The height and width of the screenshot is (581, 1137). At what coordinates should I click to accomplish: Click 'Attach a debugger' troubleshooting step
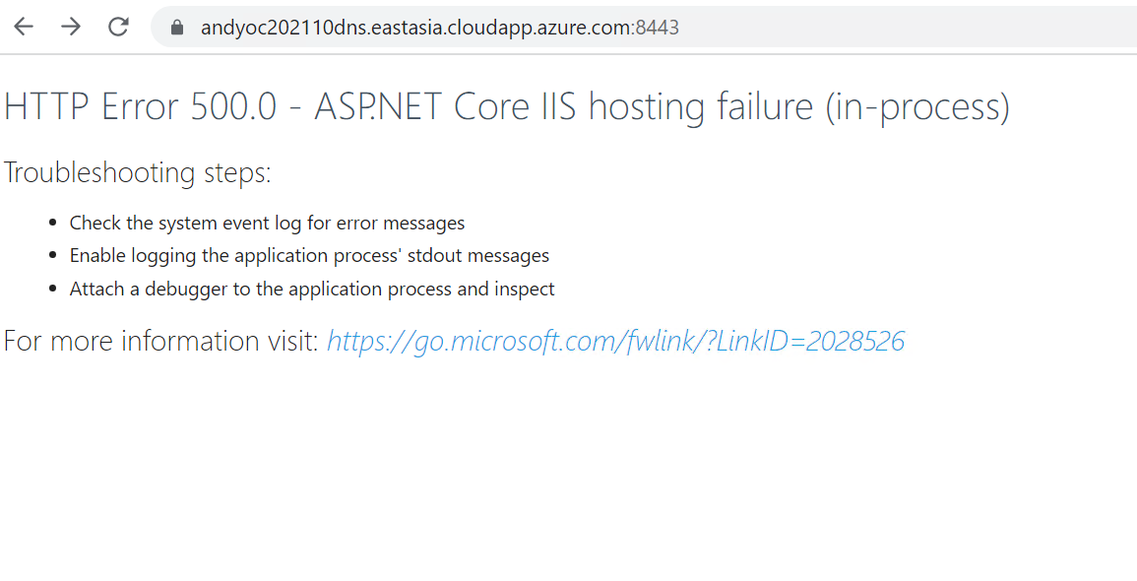click(x=312, y=290)
